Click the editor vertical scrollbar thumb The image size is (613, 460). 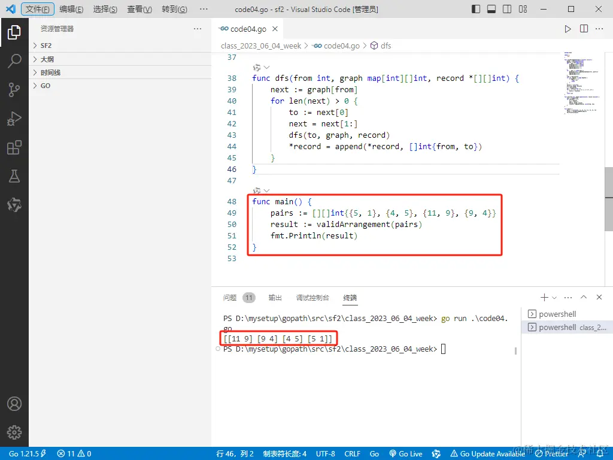click(x=609, y=199)
